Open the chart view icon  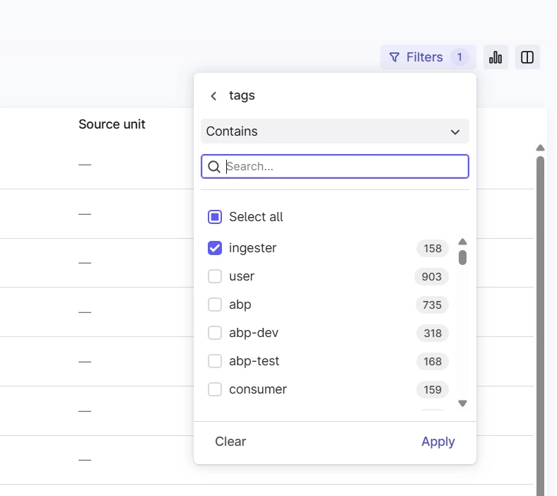tap(496, 57)
